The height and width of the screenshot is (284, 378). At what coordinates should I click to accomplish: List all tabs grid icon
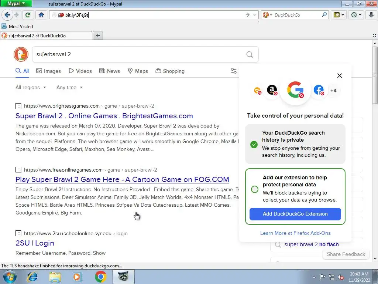(x=374, y=35)
